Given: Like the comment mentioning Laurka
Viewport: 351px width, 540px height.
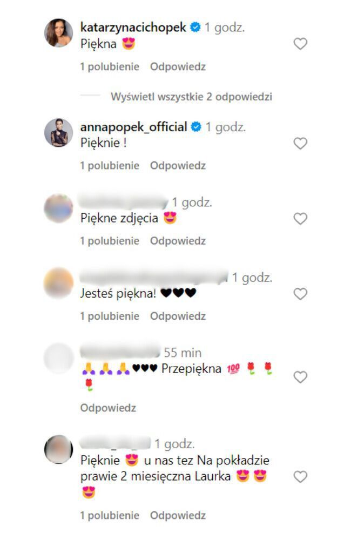Looking at the screenshot, I should pyautogui.click(x=300, y=477).
